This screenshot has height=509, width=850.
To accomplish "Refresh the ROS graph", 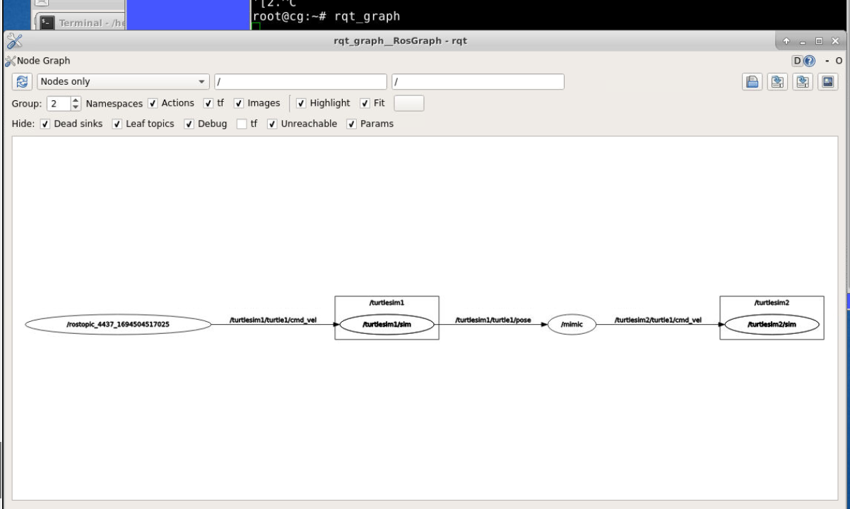I will [22, 81].
